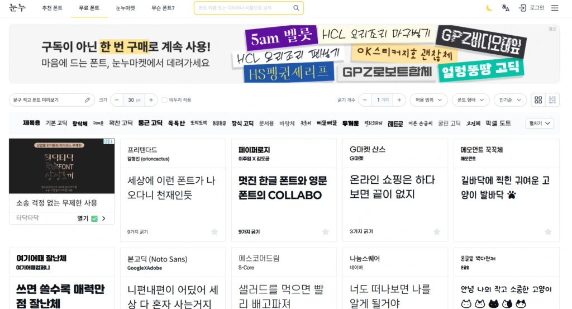Viewport: 572px width, 309px height.
Task: Favorite star on 메모먼트 꾹꾹체 card
Action: pyautogui.click(x=548, y=232)
